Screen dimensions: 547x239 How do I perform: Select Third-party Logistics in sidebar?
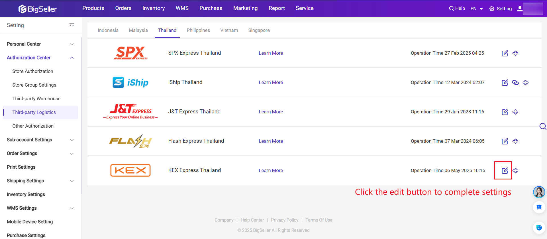coord(40,113)
